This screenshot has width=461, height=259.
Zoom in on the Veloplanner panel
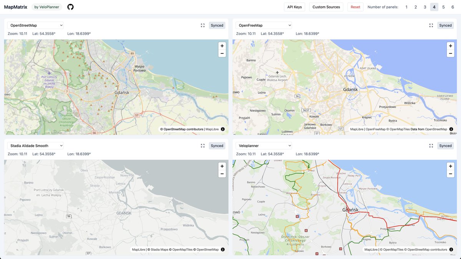coord(450,166)
